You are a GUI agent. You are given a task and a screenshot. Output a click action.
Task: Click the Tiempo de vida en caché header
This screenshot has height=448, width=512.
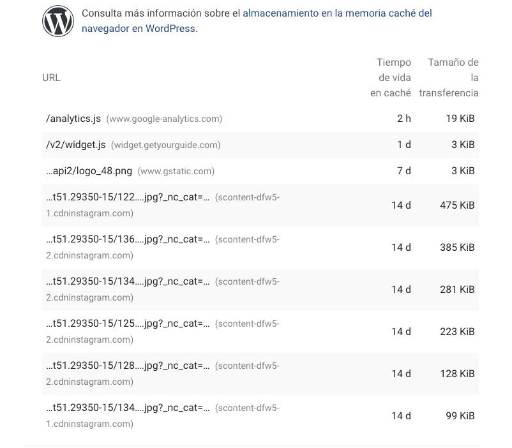(x=391, y=78)
